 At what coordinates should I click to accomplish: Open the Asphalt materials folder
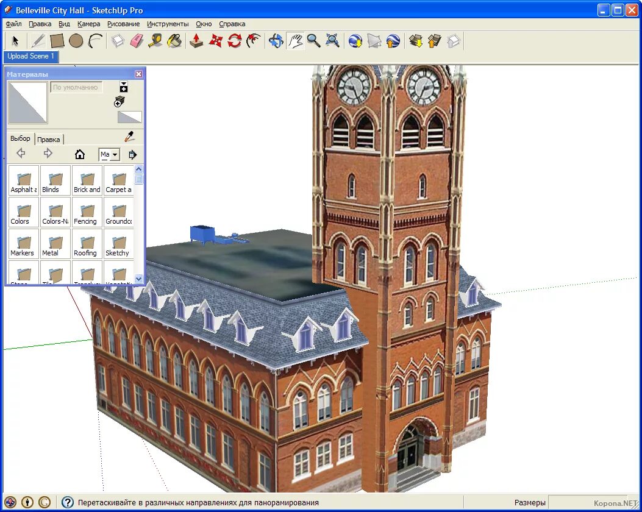[x=24, y=180]
